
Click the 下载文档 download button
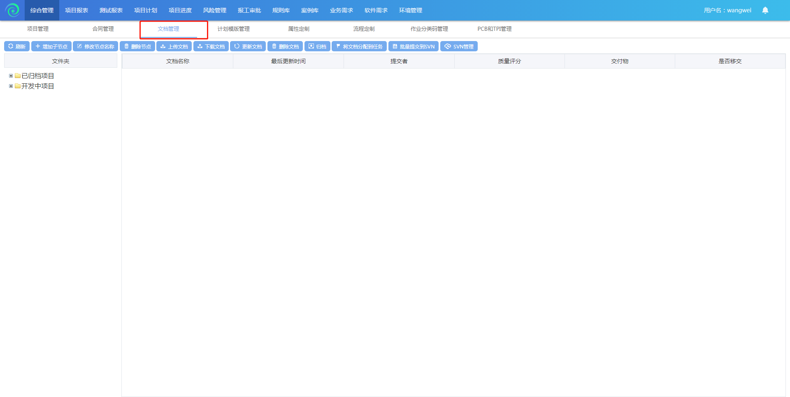coord(211,46)
